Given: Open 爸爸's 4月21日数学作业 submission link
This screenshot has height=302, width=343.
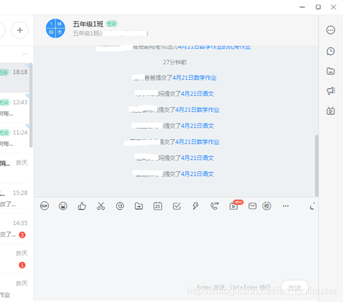Looking at the screenshot, I should point(194,78).
